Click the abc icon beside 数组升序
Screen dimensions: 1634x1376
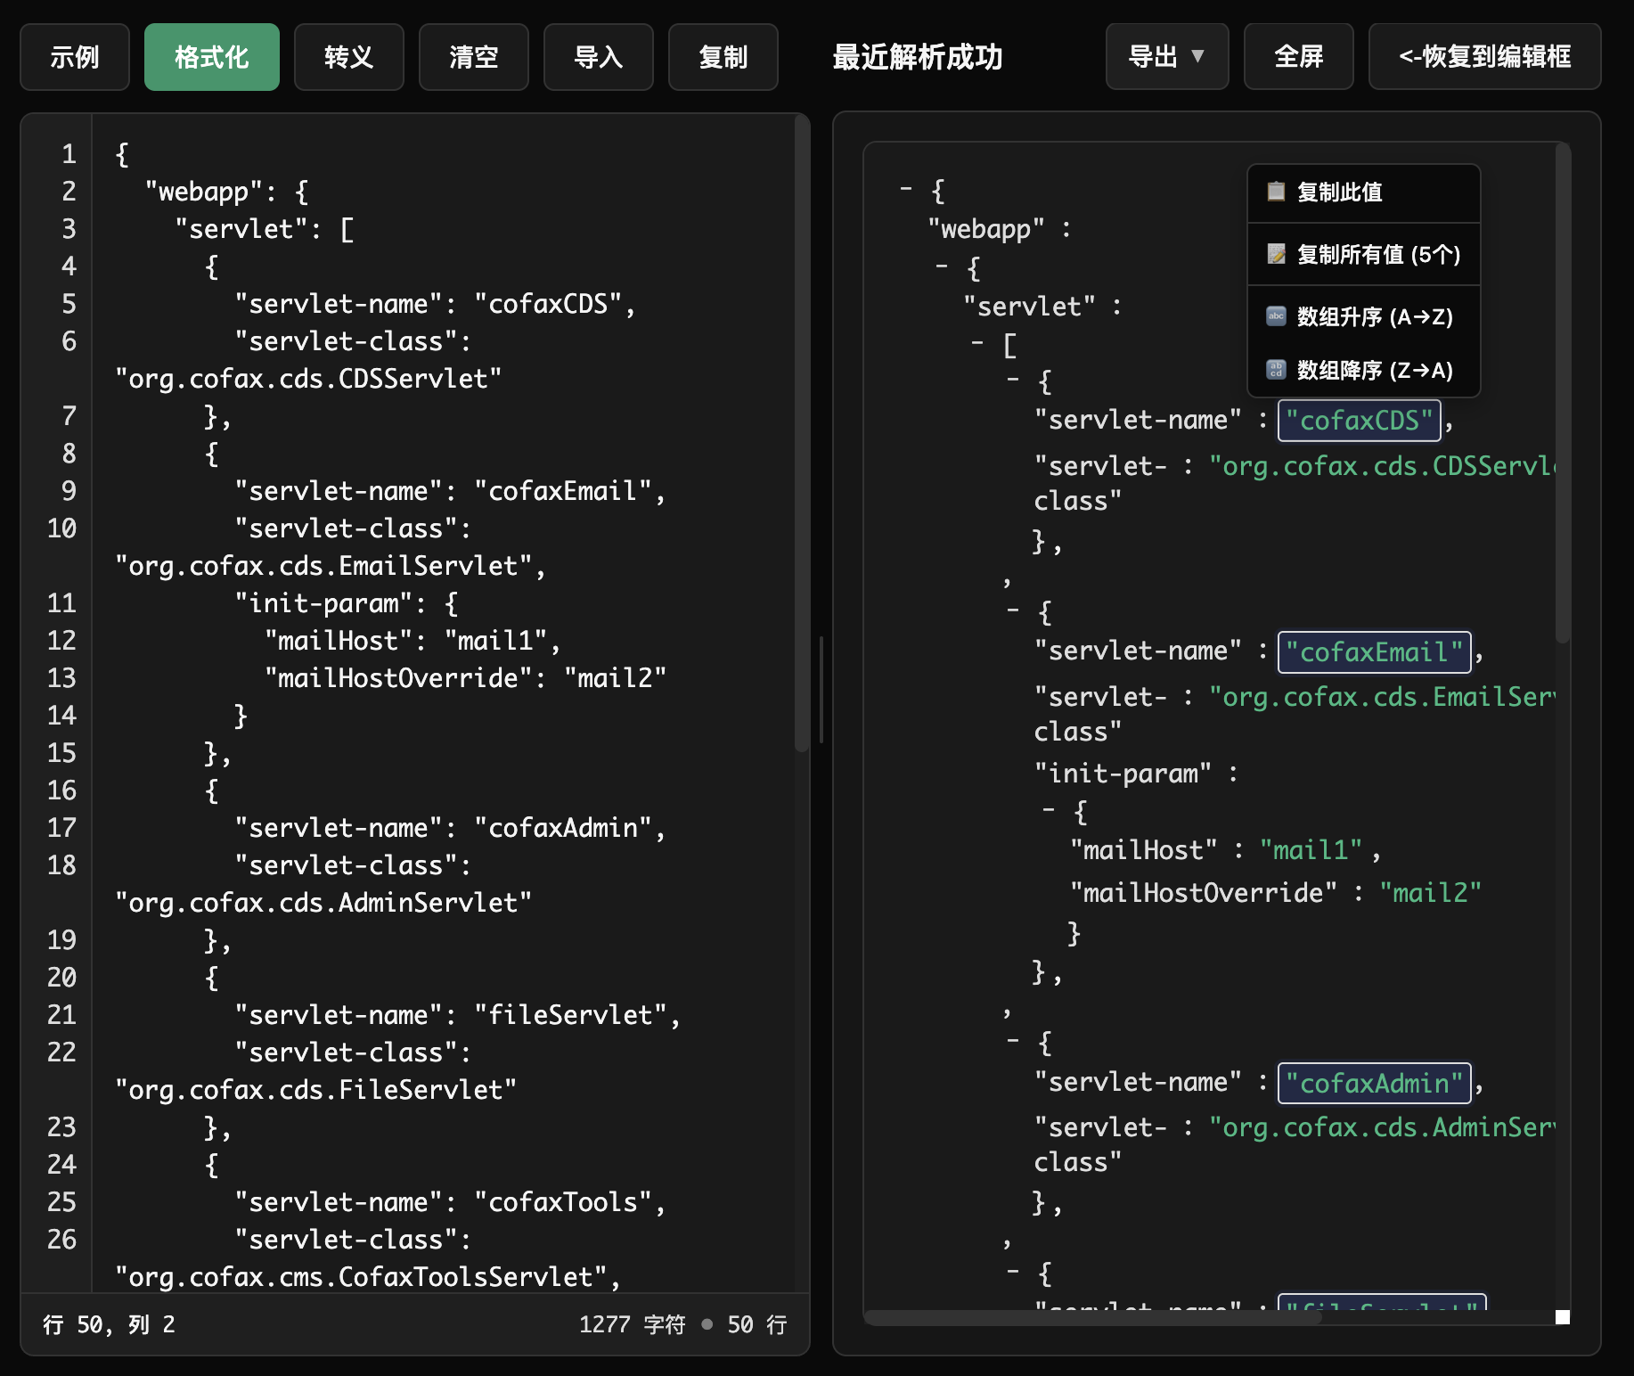(x=1276, y=316)
